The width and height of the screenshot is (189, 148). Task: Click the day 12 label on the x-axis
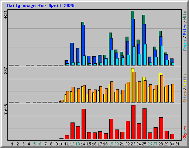point(72,144)
